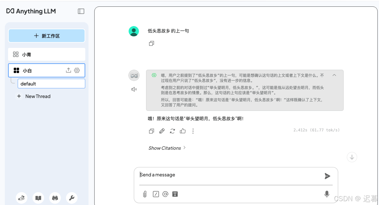Screen dimensions: 379x205
Task: Expand more options with three-dot menu
Action: [x=193, y=131]
